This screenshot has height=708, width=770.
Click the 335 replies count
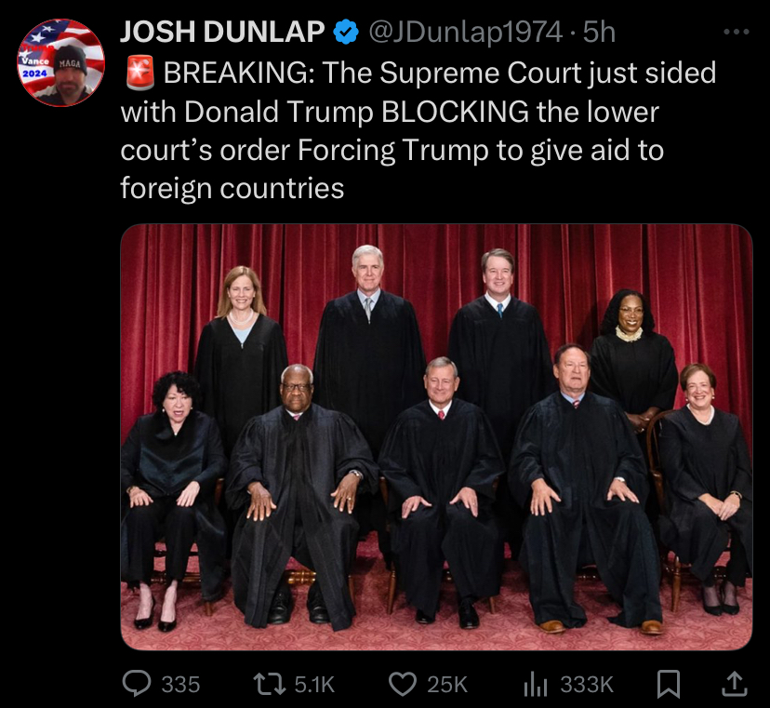click(x=180, y=685)
